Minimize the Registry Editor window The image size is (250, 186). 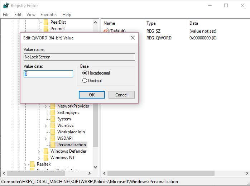210,6
